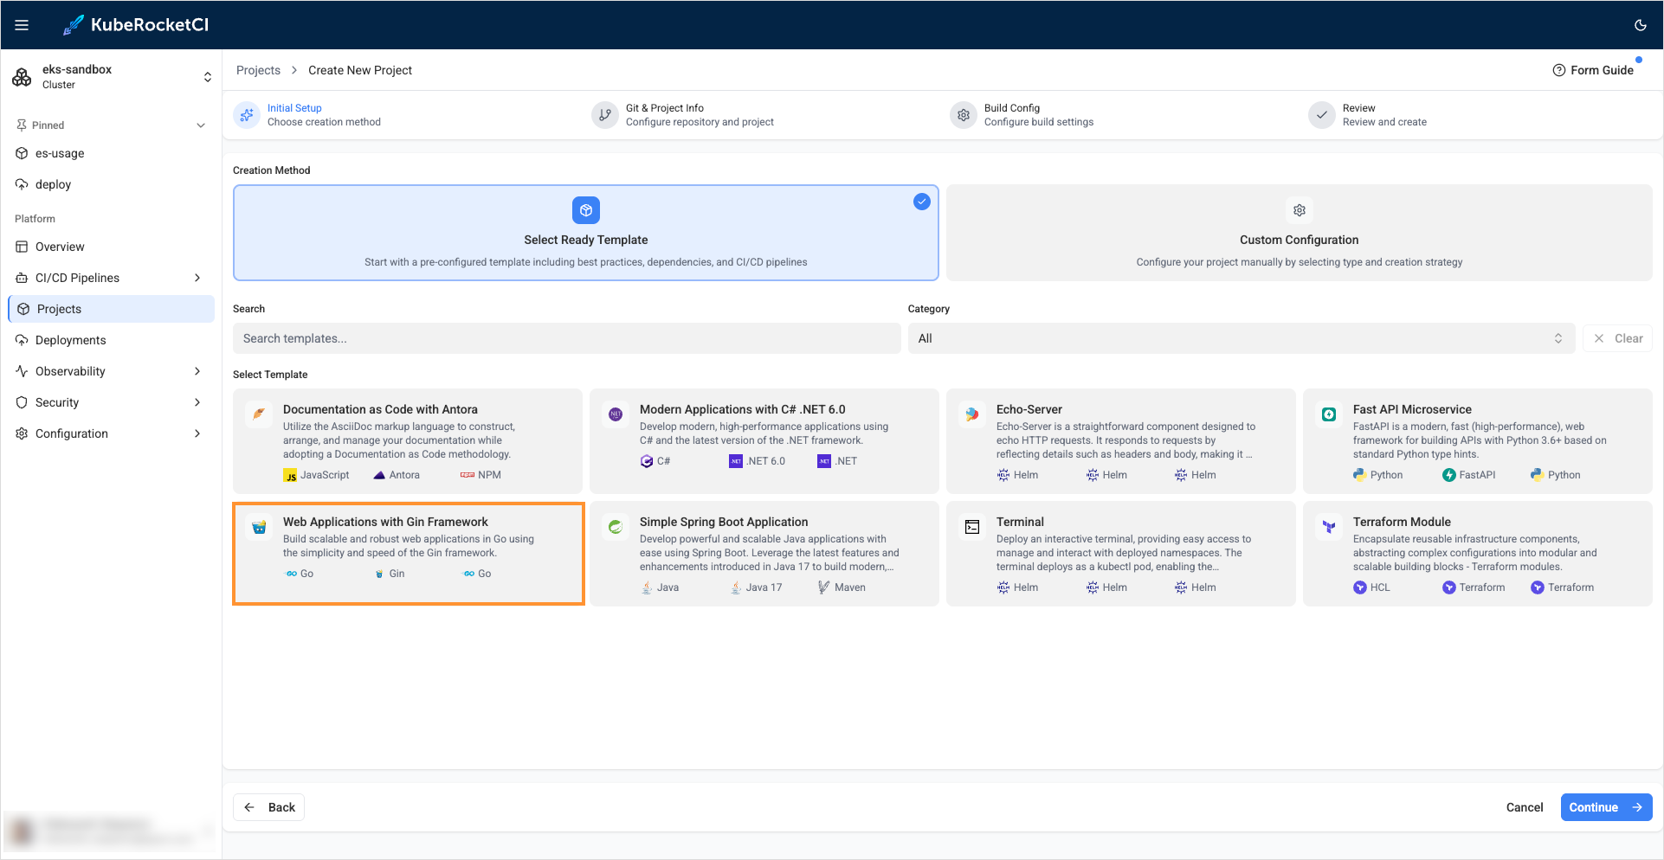Image resolution: width=1664 pixels, height=860 pixels.
Task: Click the Observability sidebar icon
Action: [x=22, y=370]
